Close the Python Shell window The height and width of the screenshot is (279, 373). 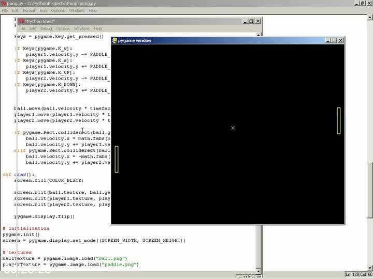point(257,21)
